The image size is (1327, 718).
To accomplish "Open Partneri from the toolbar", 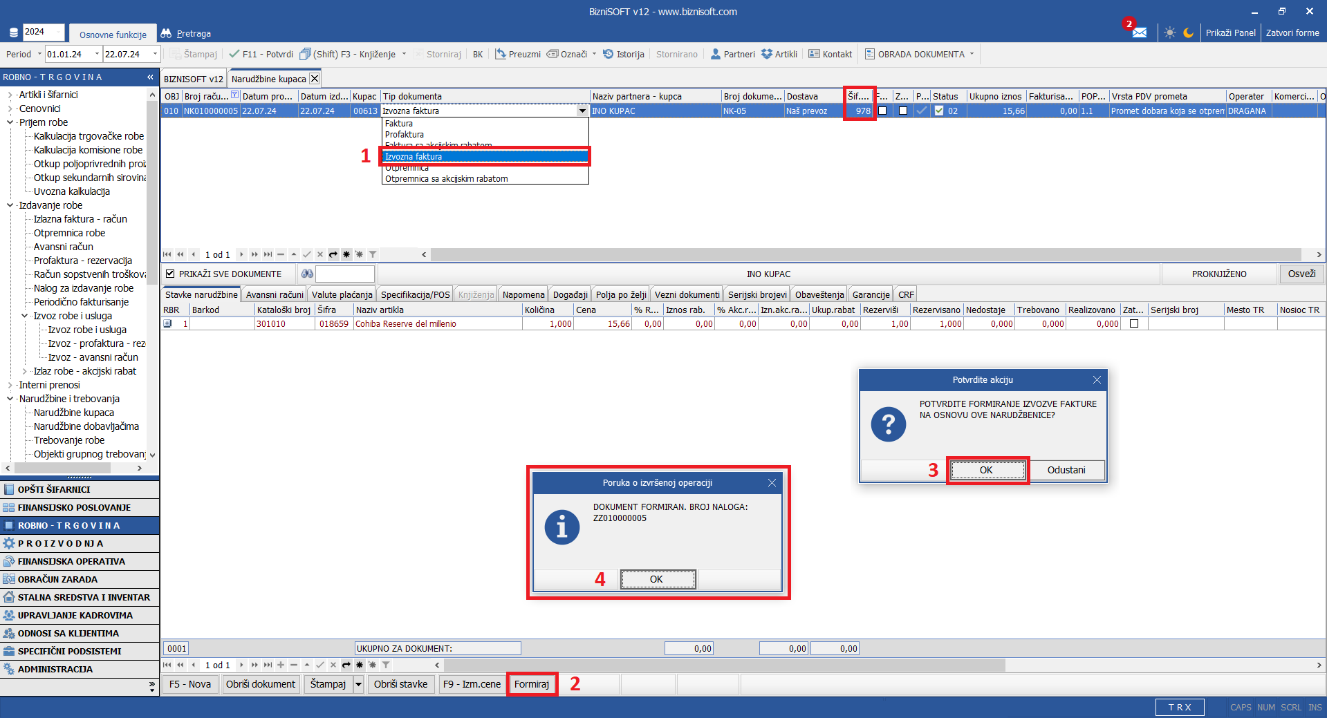I will point(732,54).
